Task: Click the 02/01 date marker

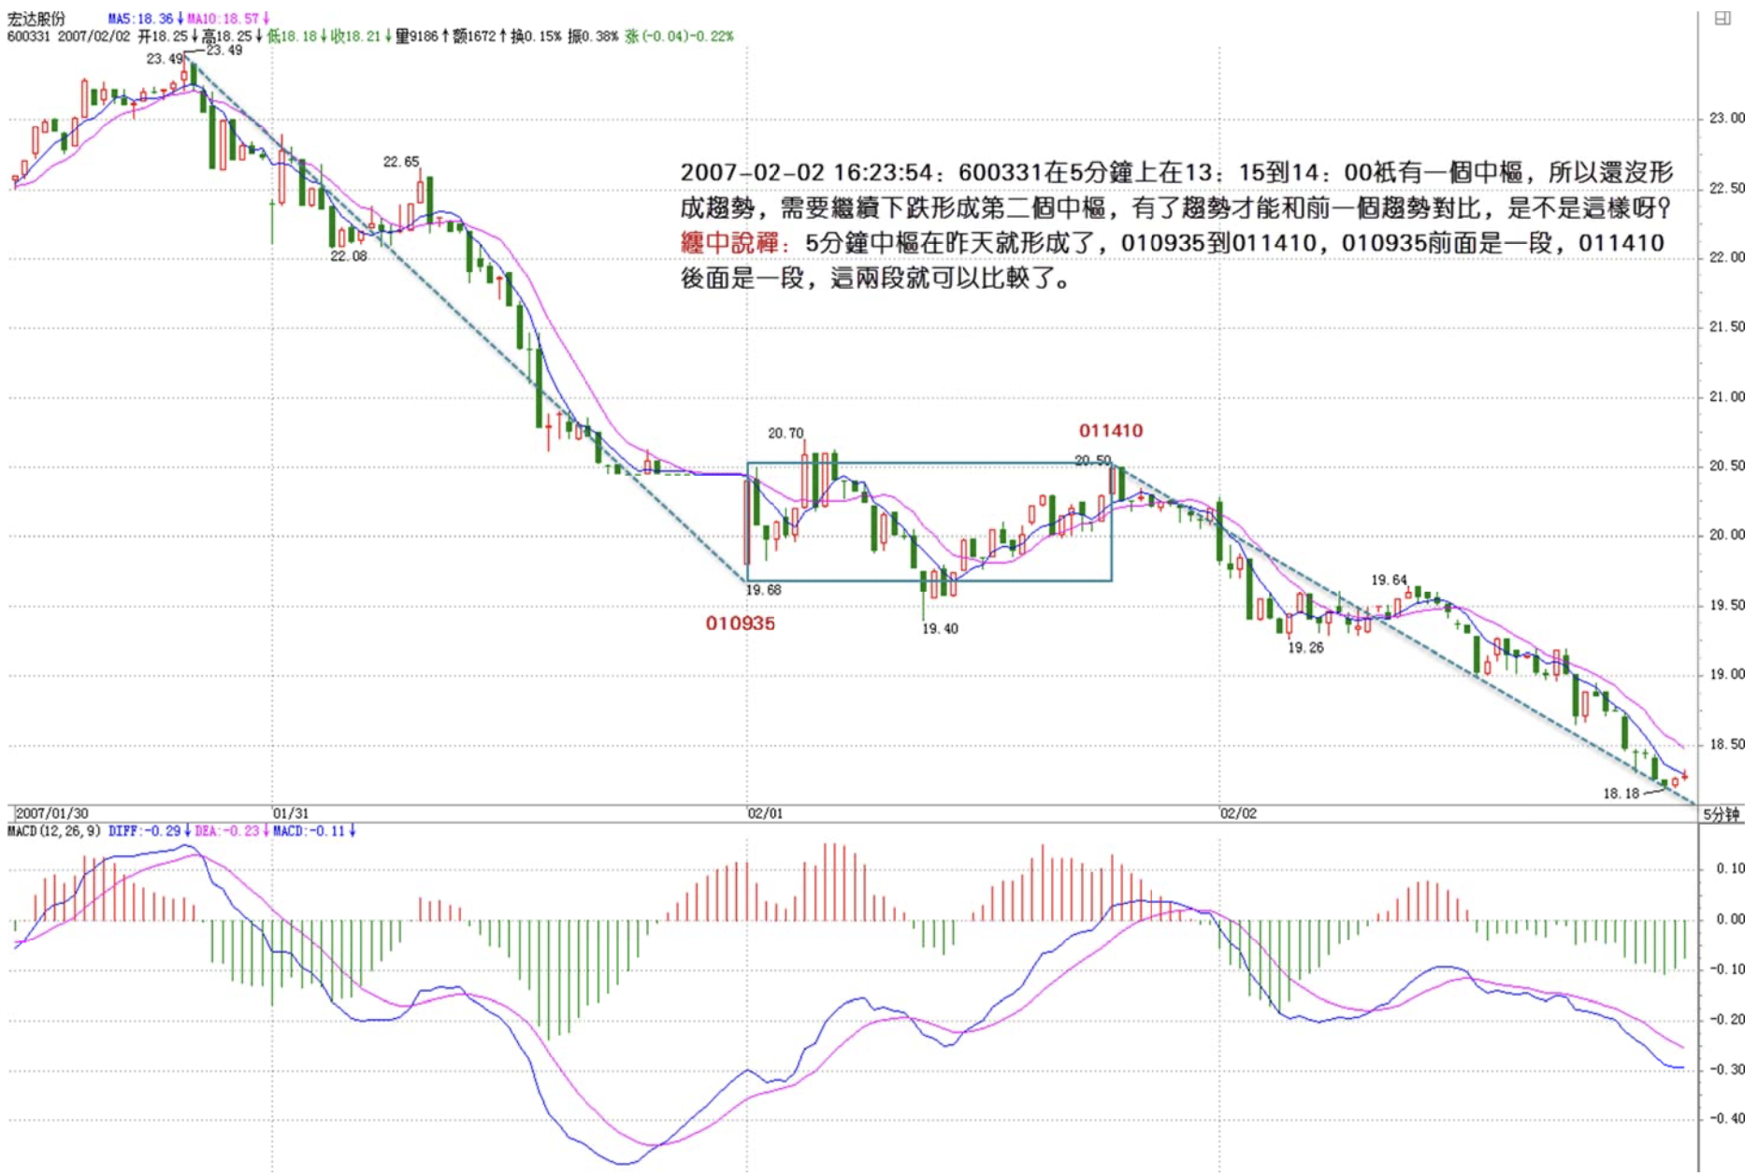Action: click(765, 813)
